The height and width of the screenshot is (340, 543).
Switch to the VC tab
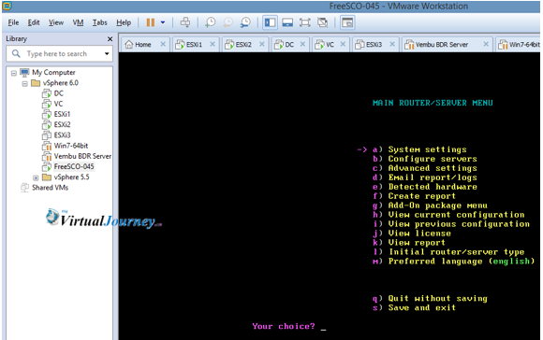coord(330,45)
